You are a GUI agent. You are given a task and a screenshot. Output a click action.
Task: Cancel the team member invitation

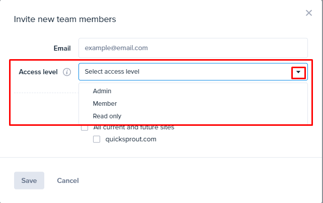click(68, 180)
